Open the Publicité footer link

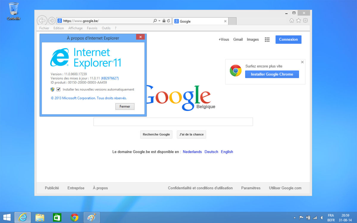tap(52, 188)
